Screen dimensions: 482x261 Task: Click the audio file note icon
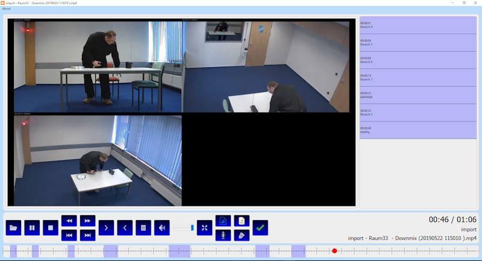point(223,221)
